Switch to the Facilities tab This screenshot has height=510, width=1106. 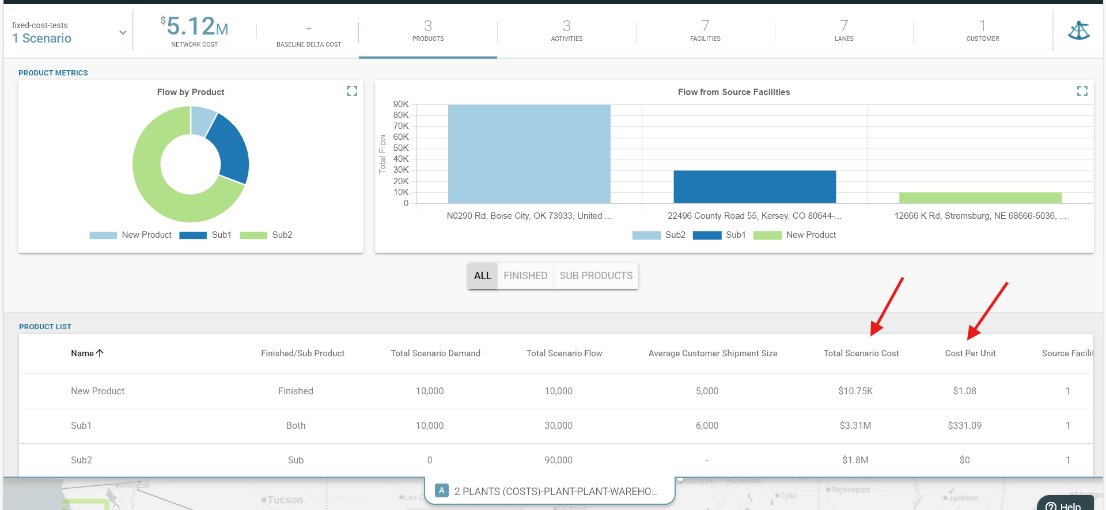point(705,31)
